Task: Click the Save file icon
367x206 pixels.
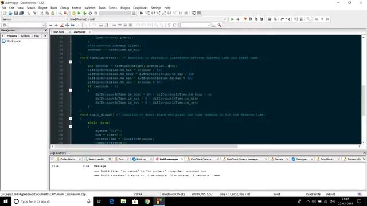Action: (x=16, y=13)
